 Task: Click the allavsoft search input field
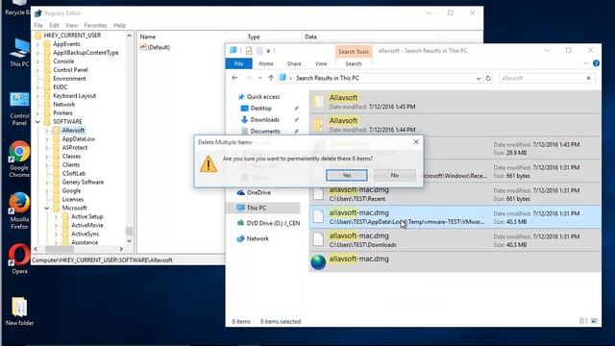542,78
